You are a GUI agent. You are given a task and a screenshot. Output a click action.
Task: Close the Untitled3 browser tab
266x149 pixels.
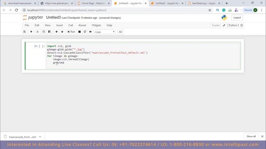click(145, 3)
